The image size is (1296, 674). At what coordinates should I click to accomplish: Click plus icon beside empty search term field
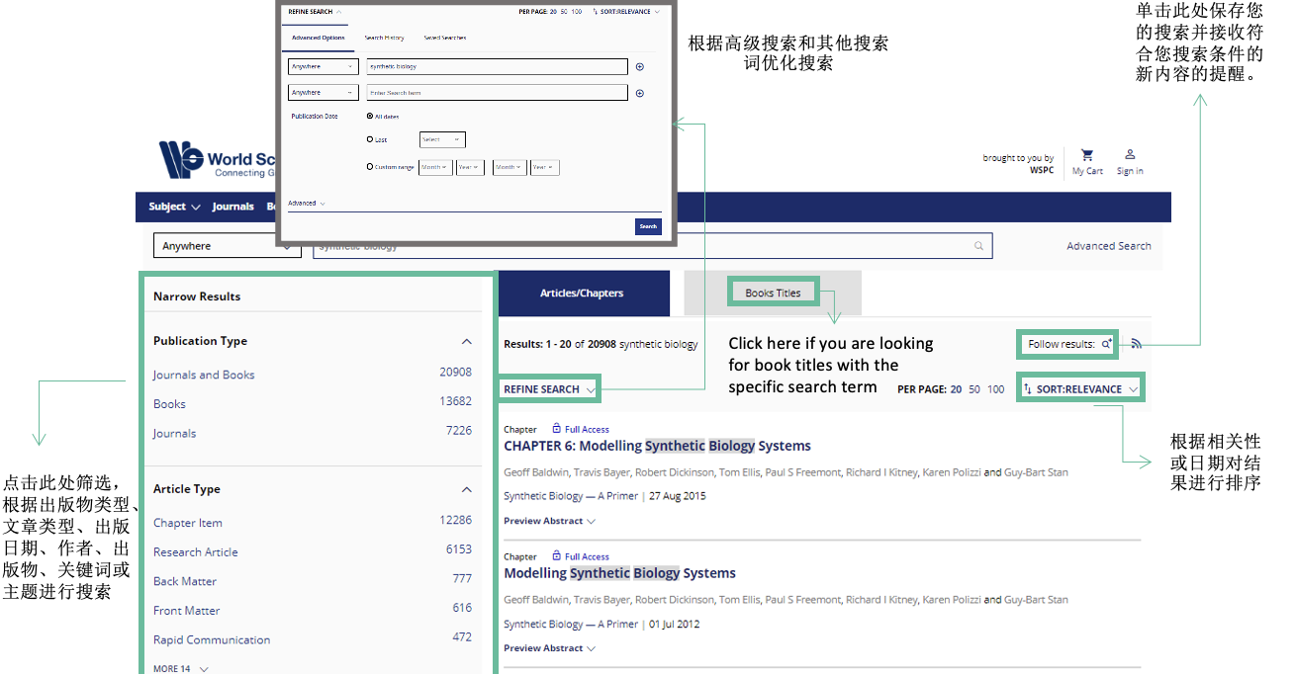(x=639, y=93)
